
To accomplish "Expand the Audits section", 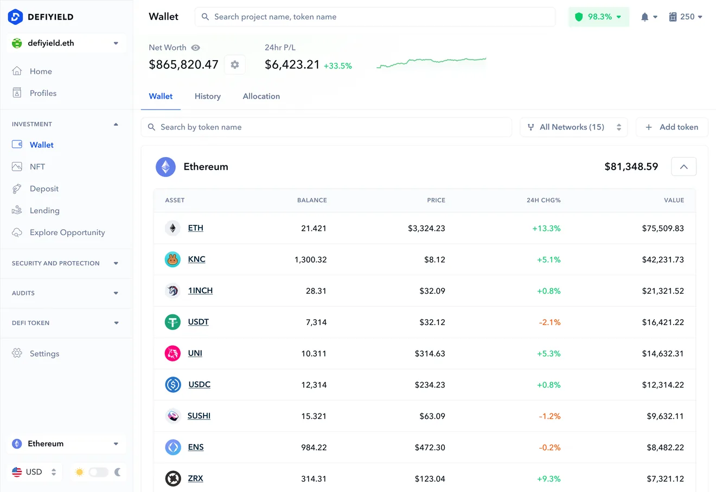I will (x=116, y=293).
